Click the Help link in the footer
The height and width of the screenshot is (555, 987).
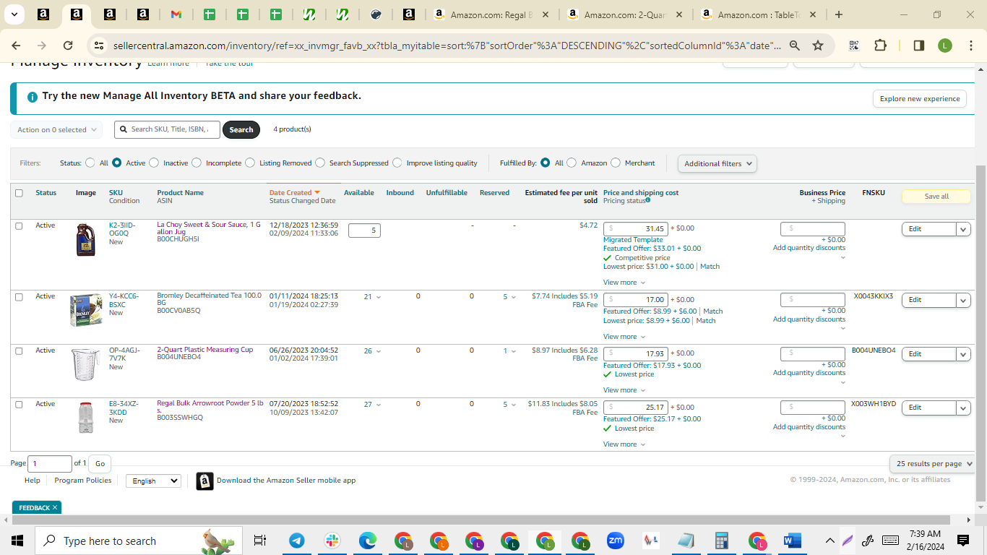[x=33, y=481]
